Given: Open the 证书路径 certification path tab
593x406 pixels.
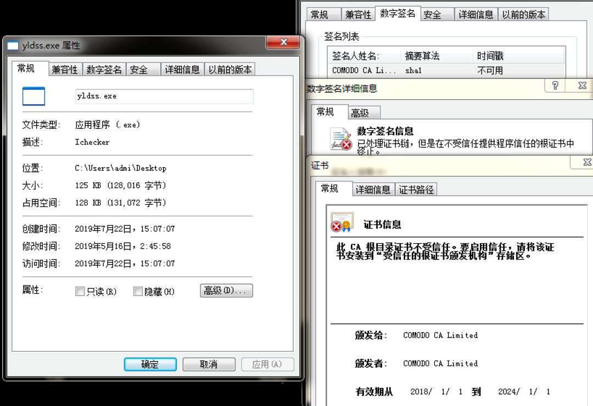Looking at the screenshot, I should pos(416,190).
